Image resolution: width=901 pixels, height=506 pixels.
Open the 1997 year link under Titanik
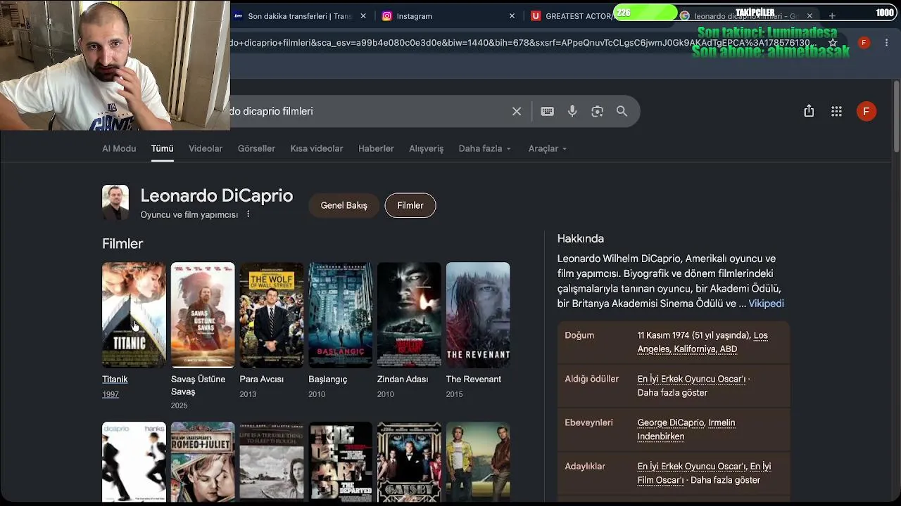[x=111, y=394]
